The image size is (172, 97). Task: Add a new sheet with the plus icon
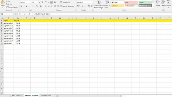(57, 96)
